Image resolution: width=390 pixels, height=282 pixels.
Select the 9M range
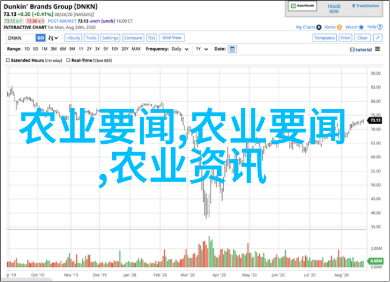[x=72, y=49]
